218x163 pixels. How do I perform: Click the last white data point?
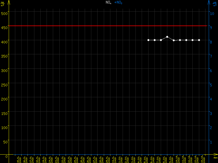click(199, 40)
